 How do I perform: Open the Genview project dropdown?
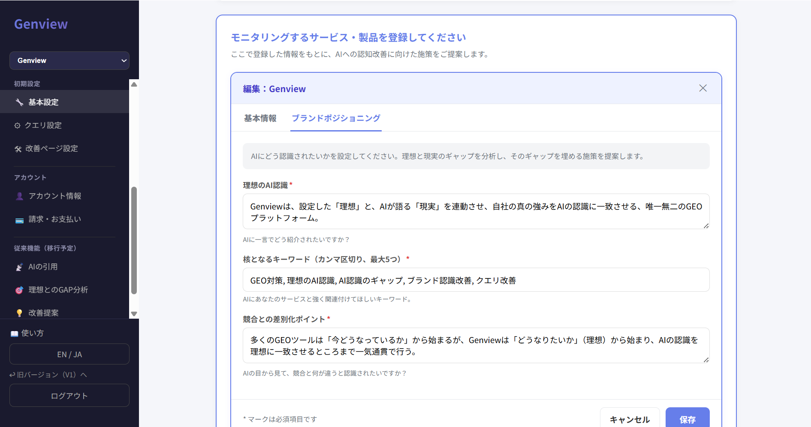pyautogui.click(x=69, y=60)
